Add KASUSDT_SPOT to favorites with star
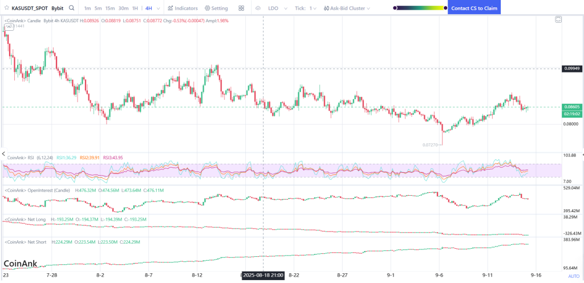This screenshot has width=584, height=283. (x=7, y=8)
